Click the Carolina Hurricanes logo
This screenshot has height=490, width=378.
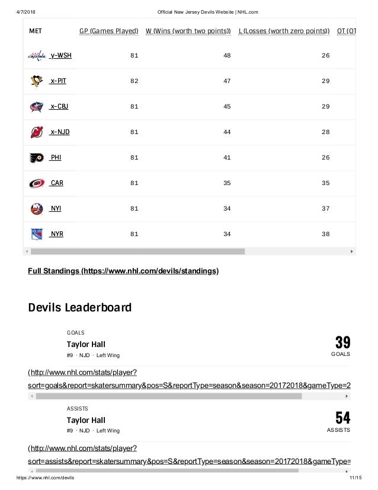click(x=37, y=183)
